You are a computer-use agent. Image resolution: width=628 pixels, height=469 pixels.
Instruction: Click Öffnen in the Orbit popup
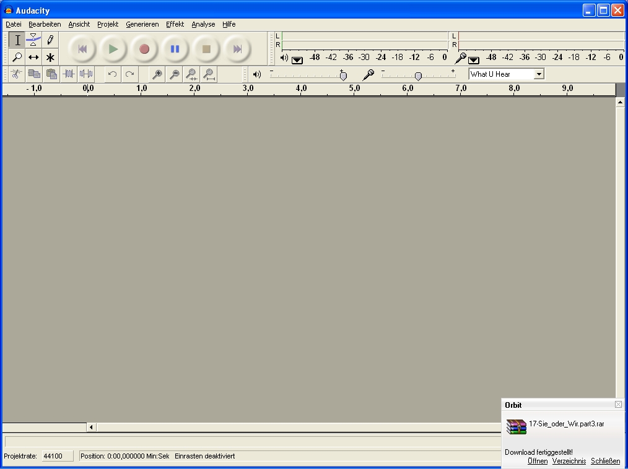tap(538, 461)
